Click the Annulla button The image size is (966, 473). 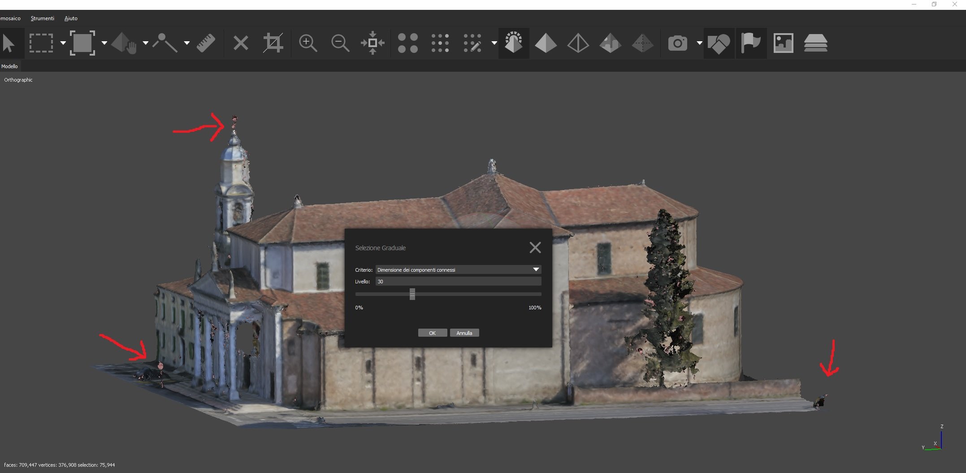tap(464, 333)
